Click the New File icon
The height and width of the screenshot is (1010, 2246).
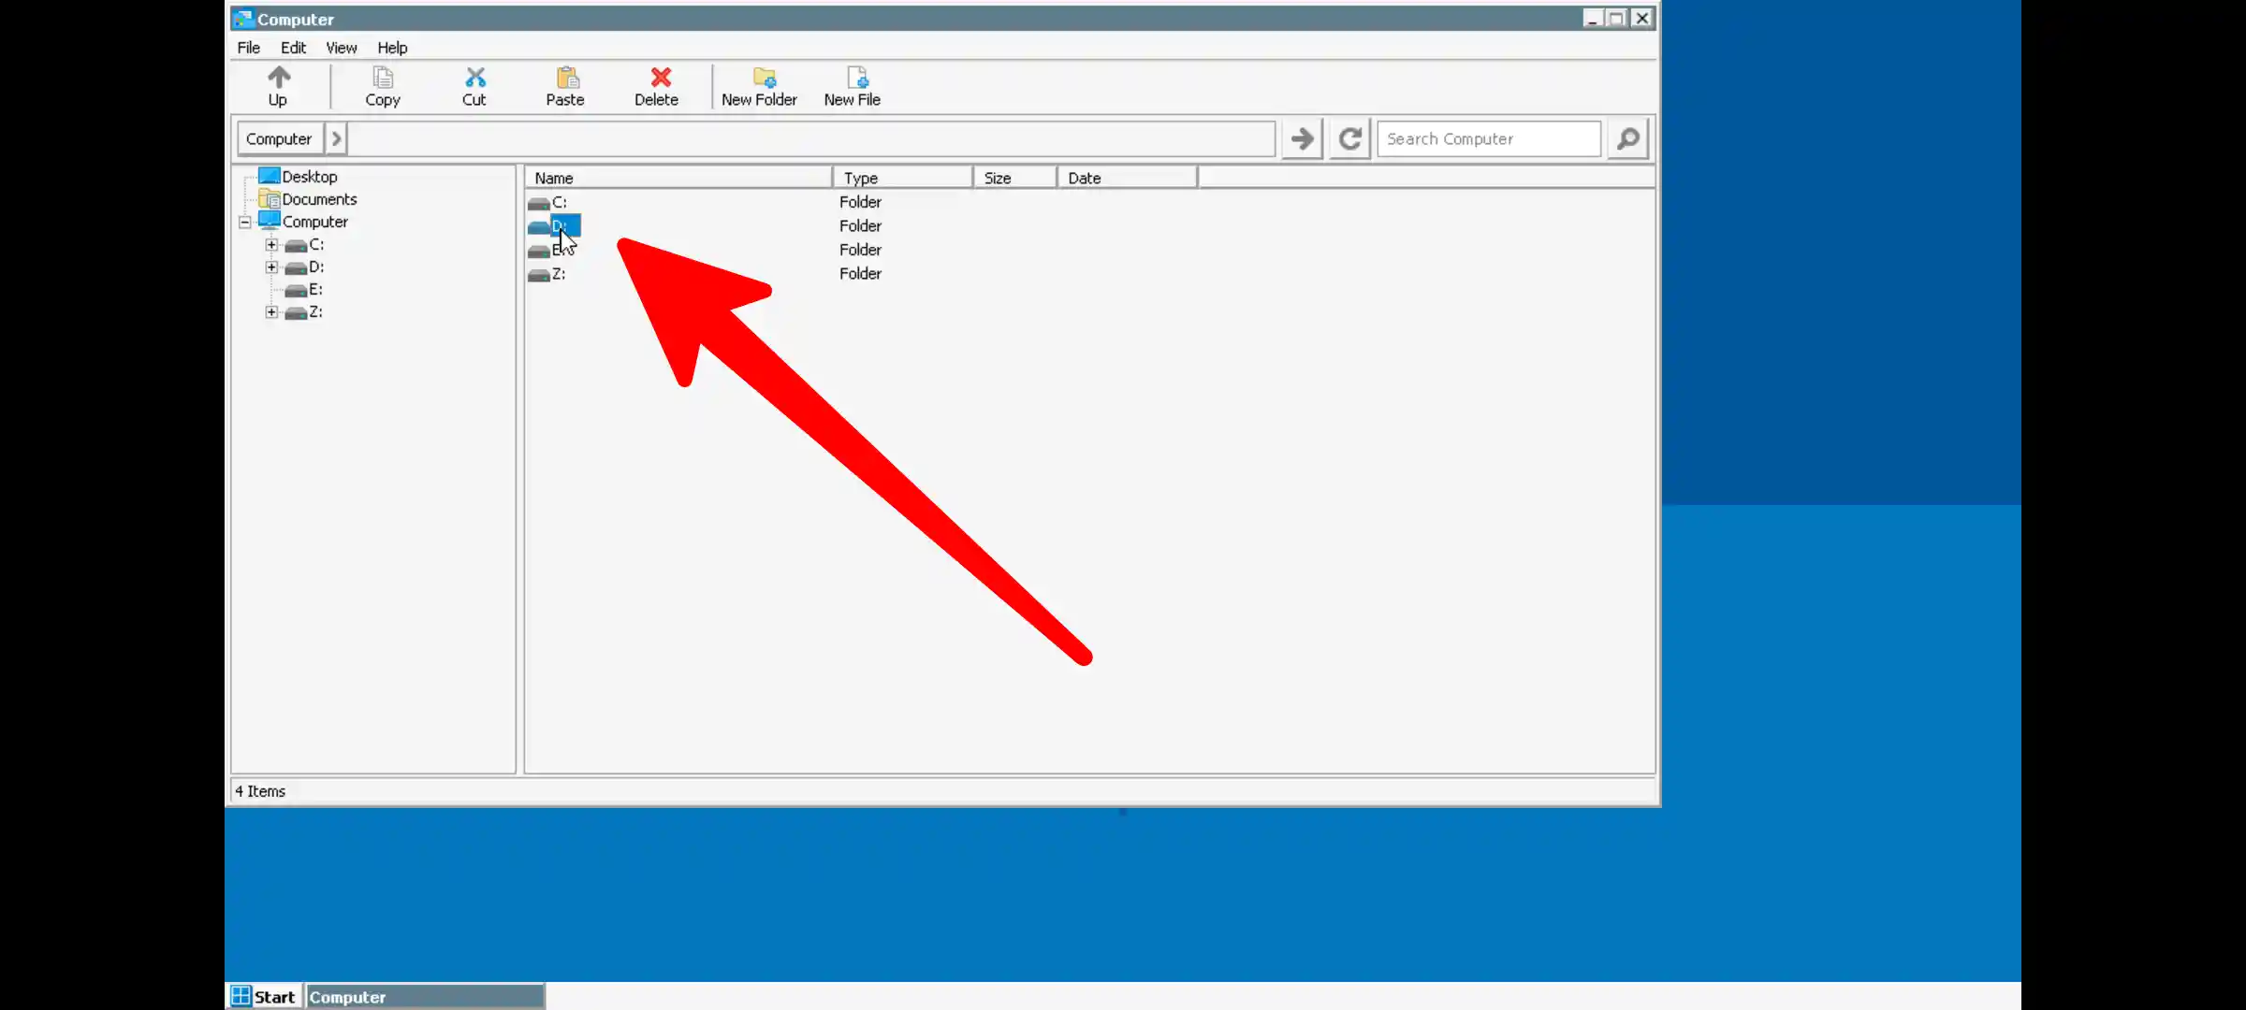click(853, 86)
